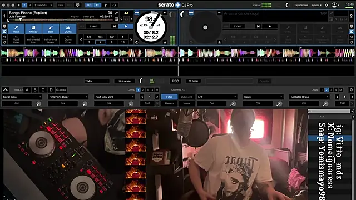Viewport: 356px width, 200px height.
Task: Open the Turntable Brake effect dropdown
Action: tap(309, 97)
